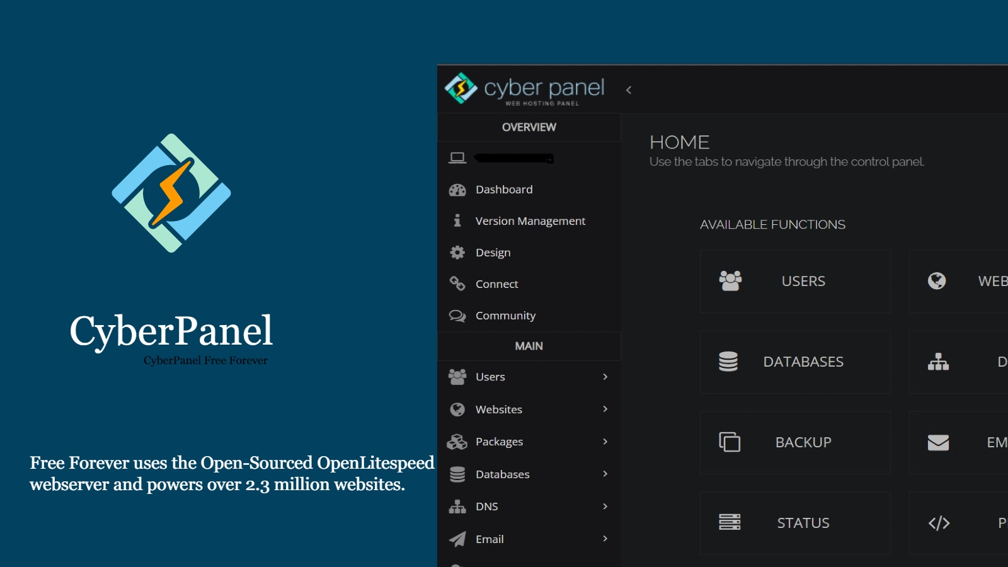Expand the Users sidebar submenu

click(605, 376)
